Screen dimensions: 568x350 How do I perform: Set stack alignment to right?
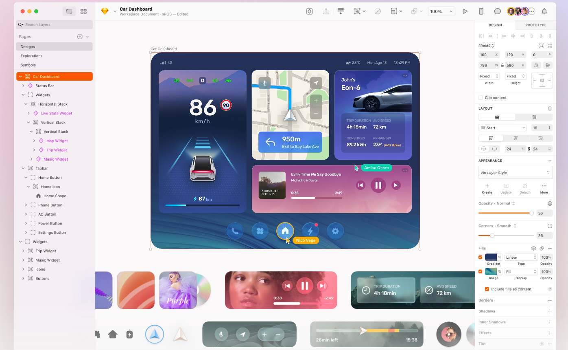click(x=540, y=139)
